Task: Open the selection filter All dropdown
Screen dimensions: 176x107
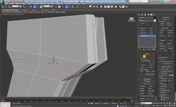Action: click(15, 6)
